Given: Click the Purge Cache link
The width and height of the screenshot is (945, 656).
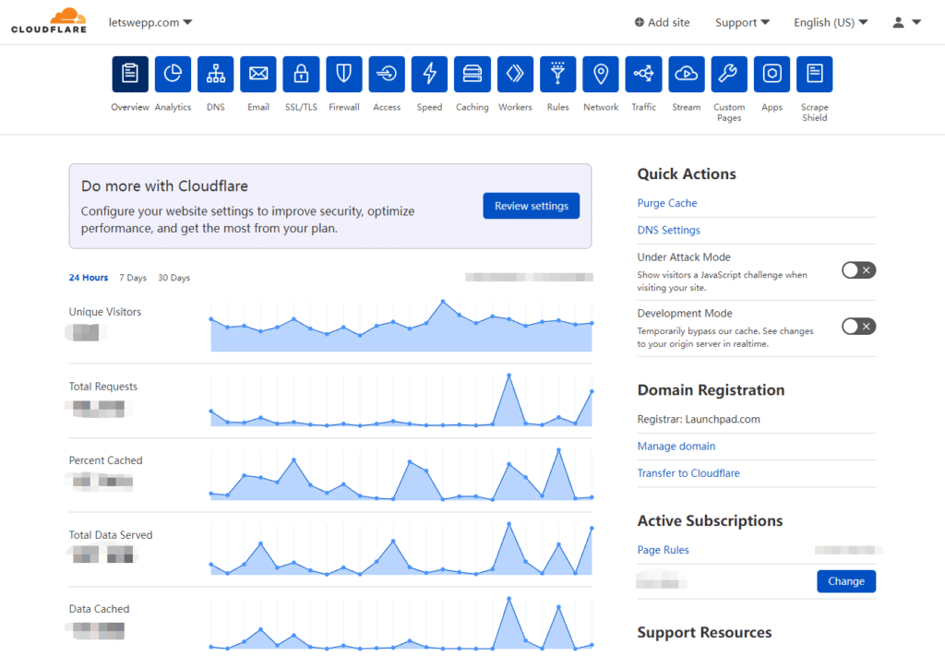Looking at the screenshot, I should pyautogui.click(x=667, y=203).
